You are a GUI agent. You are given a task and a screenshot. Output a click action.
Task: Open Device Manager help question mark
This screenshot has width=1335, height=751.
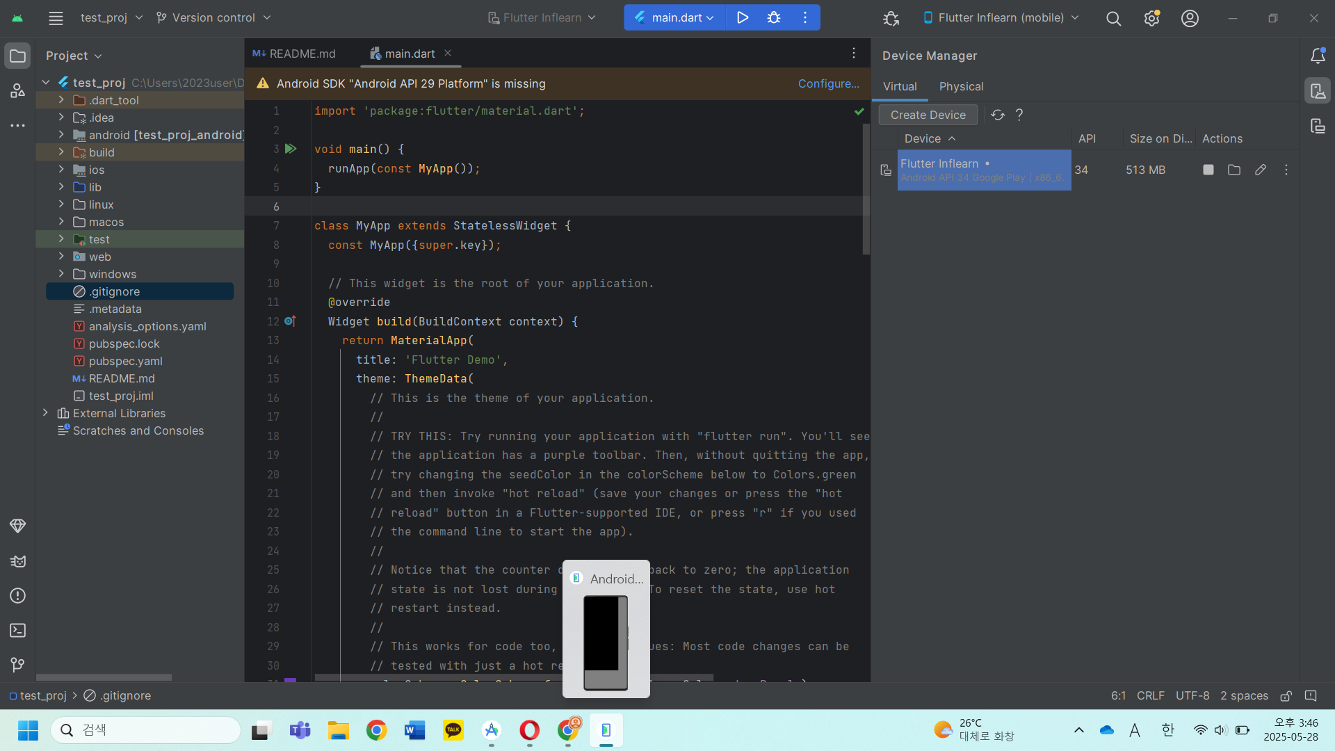point(1019,115)
